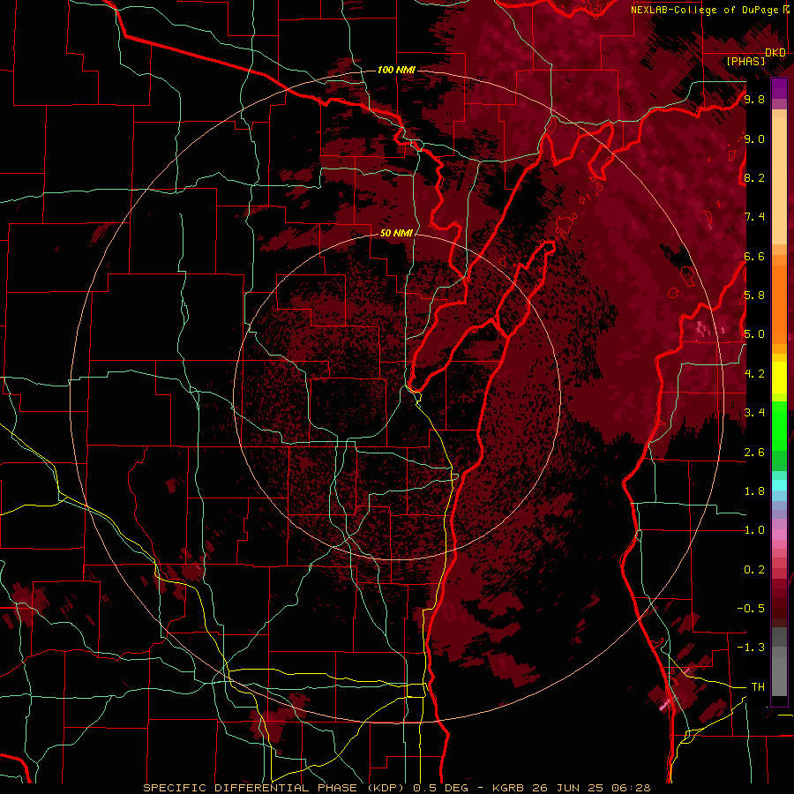
Task: Click the -0.5 value on the color scale
Action: (x=751, y=609)
